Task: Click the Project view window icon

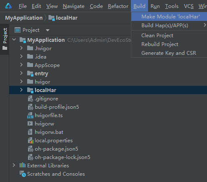Action: tap(18, 30)
